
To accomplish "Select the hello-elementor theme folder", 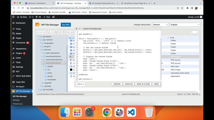I will [52, 53].
